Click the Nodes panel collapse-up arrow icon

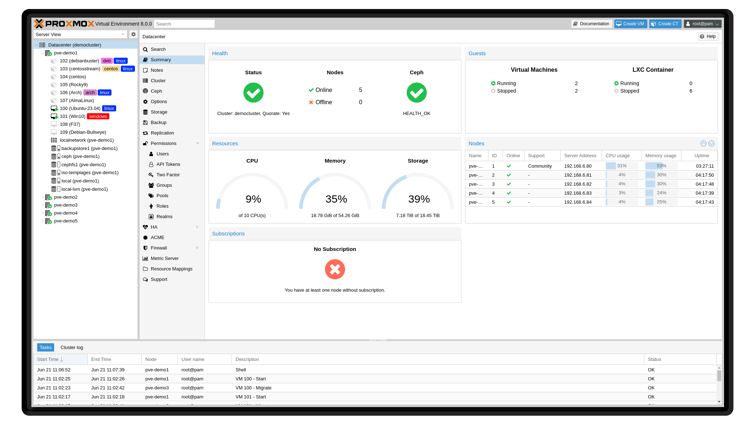point(703,143)
